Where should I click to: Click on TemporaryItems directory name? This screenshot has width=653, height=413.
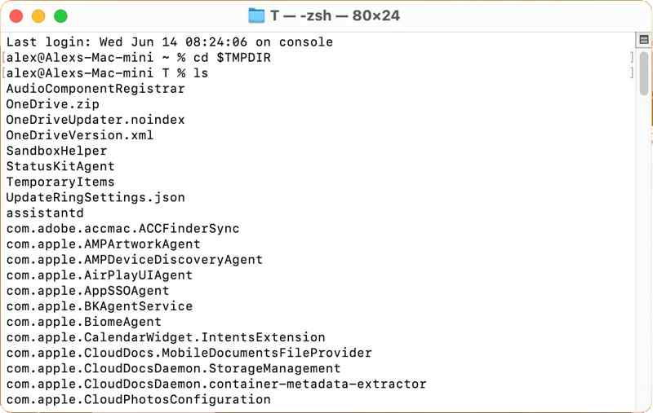click(x=60, y=182)
